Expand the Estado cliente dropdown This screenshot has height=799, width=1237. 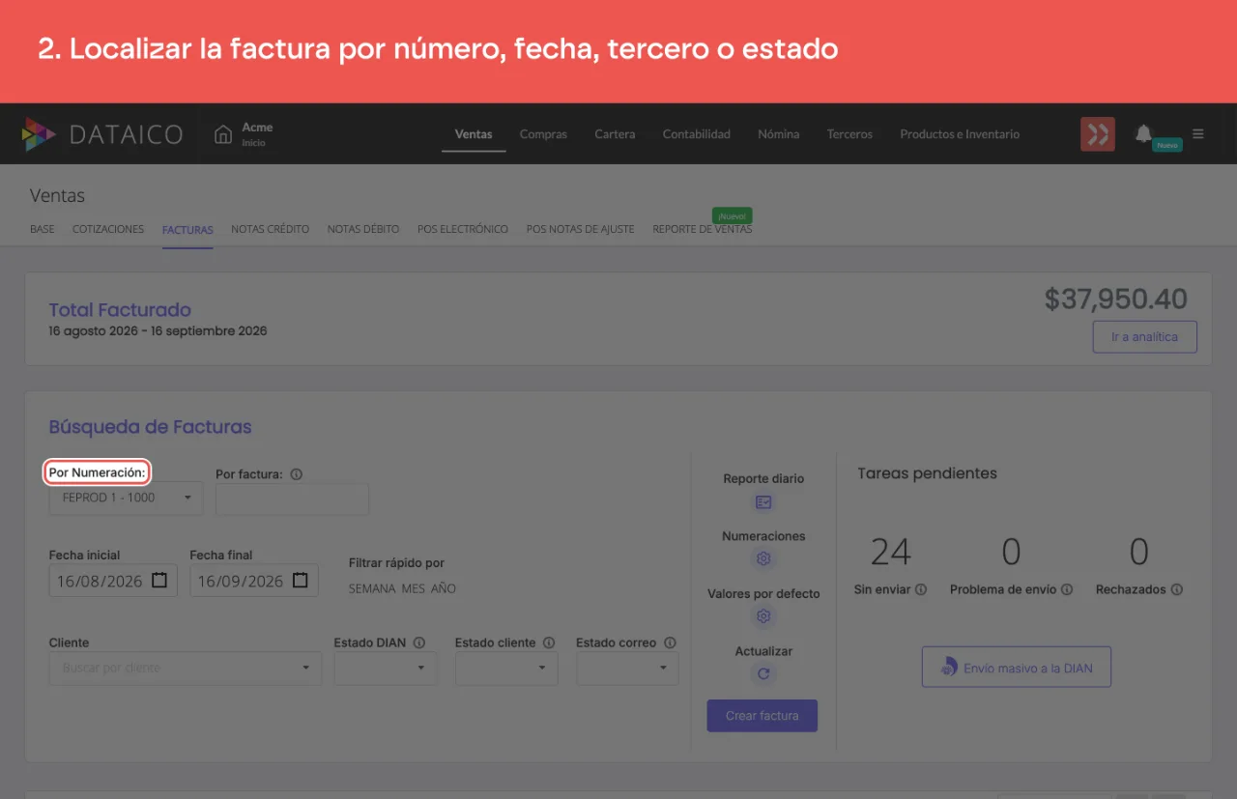tap(506, 668)
